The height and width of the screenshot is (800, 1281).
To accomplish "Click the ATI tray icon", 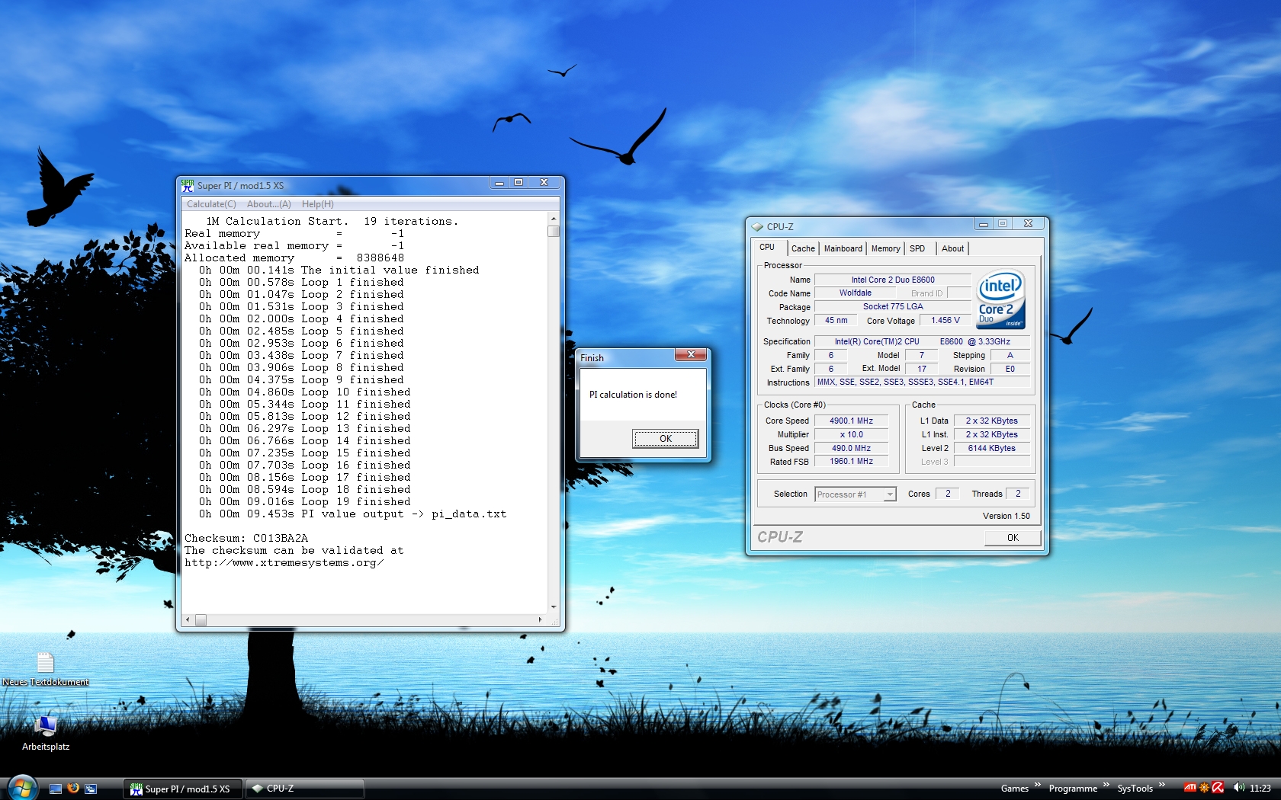I will pos(1190,787).
